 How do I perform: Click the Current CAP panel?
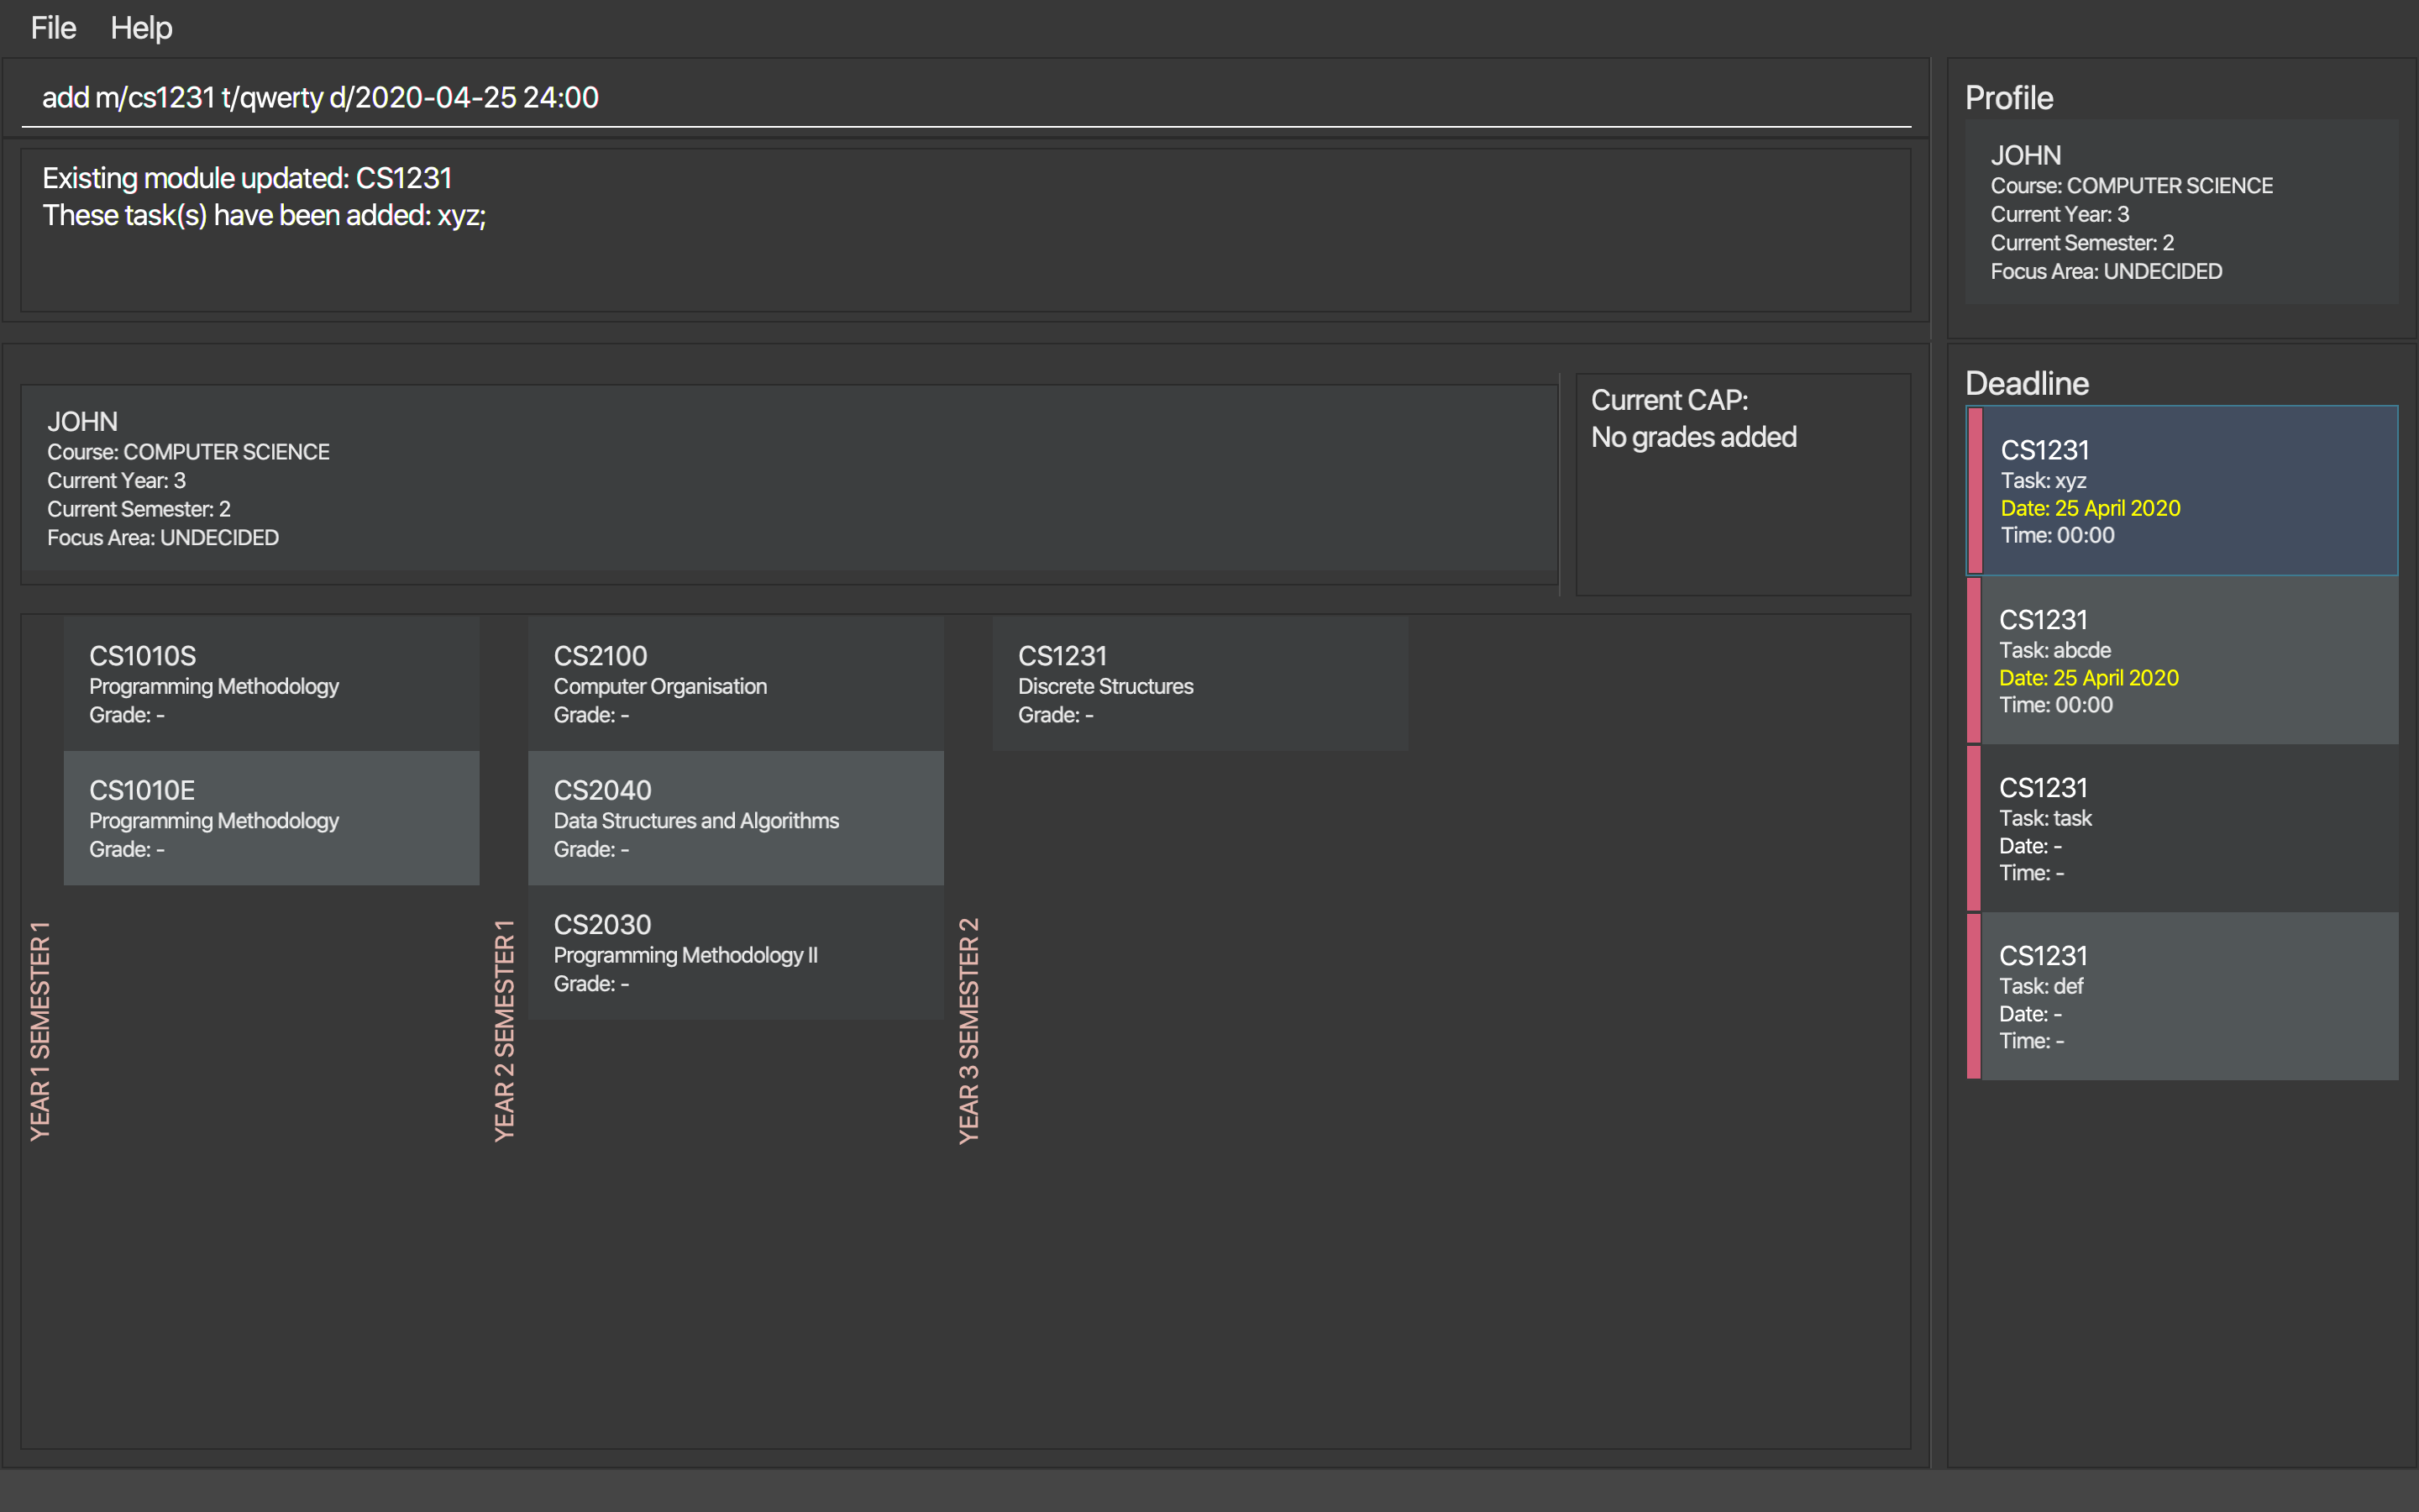tap(1742, 484)
